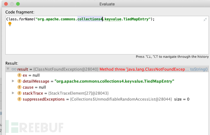Click the field icon next to suppressedExceptions
The height and width of the screenshot is (135, 210).
coord(19,99)
